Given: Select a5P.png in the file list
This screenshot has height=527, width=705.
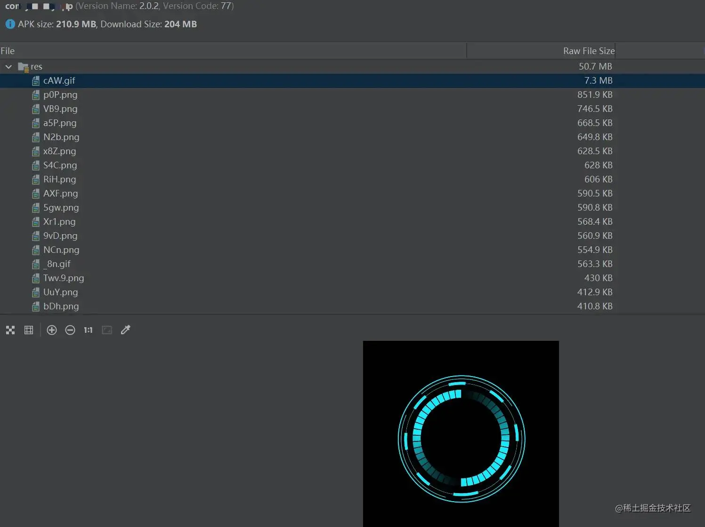Looking at the screenshot, I should [x=60, y=123].
